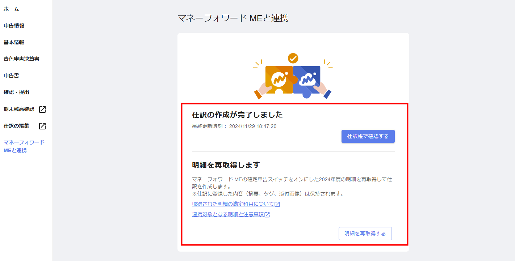The height and width of the screenshot is (261, 515).
Task: Open ホーム in the sidebar
Action: (x=11, y=9)
